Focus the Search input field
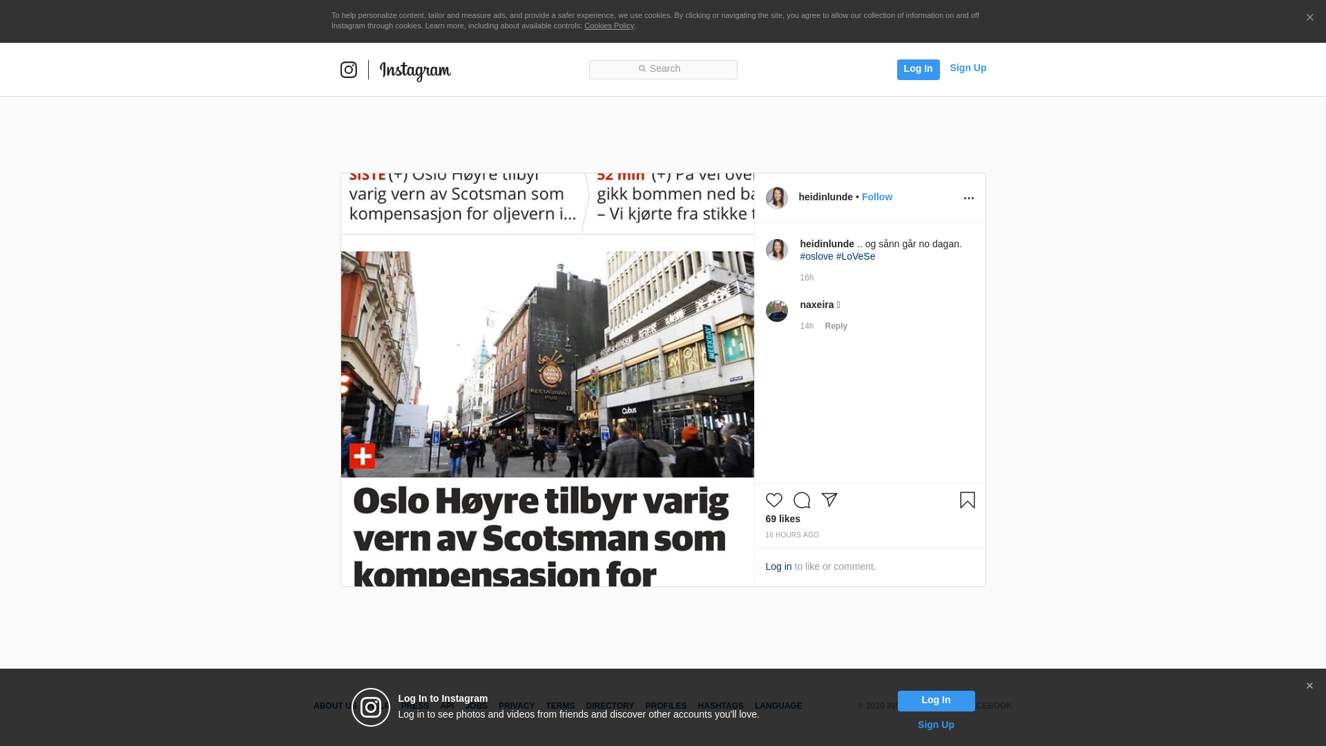This screenshot has height=746, width=1326. [x=663, y=69]
